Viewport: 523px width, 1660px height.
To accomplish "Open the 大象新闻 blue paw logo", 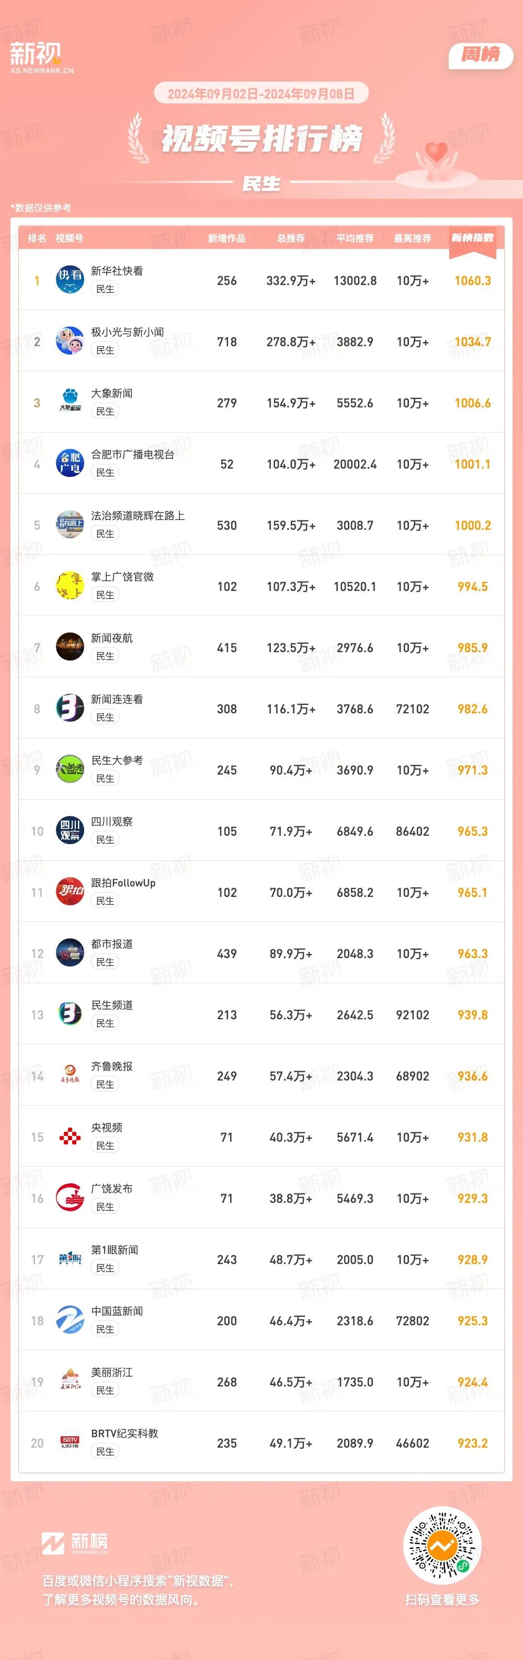I will tap(70, 402).
